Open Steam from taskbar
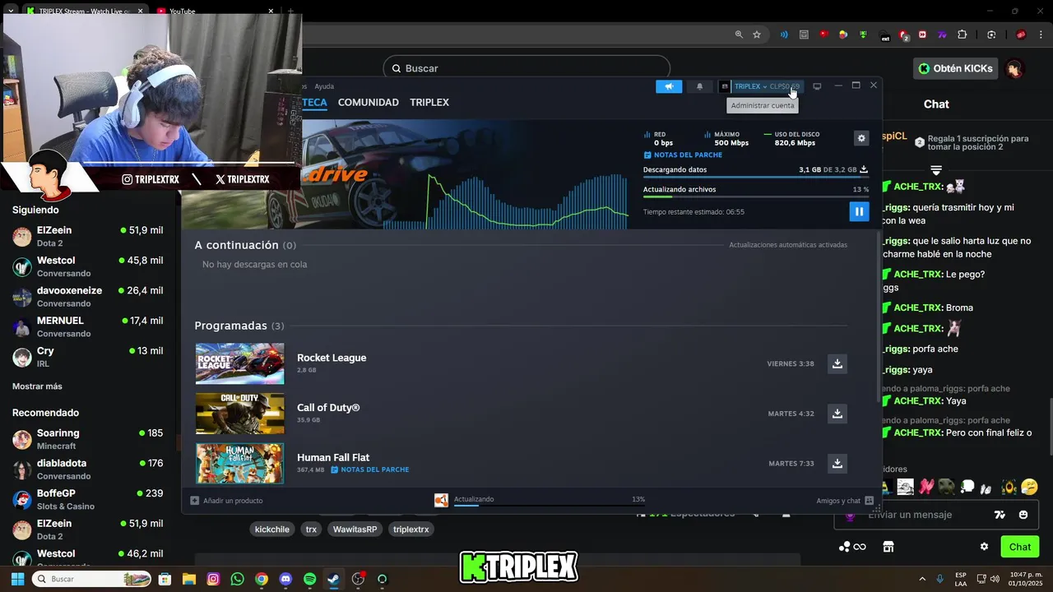 tap(333, 579)
